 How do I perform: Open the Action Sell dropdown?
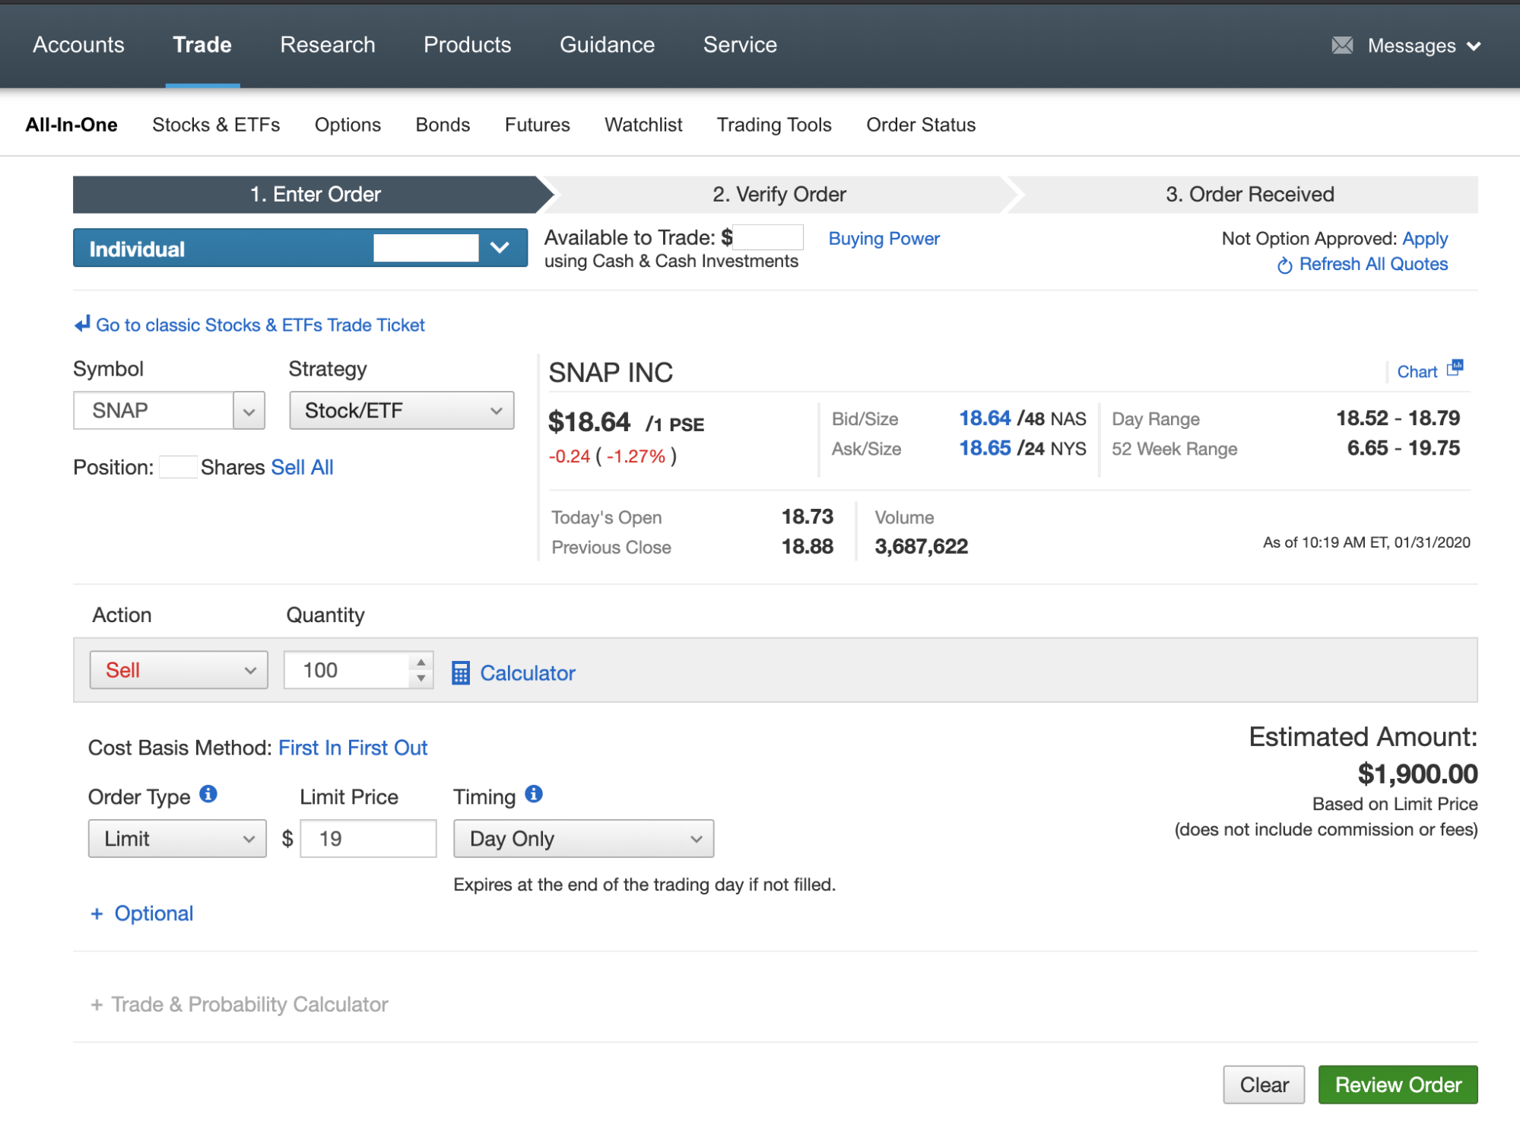click(179, 670)
